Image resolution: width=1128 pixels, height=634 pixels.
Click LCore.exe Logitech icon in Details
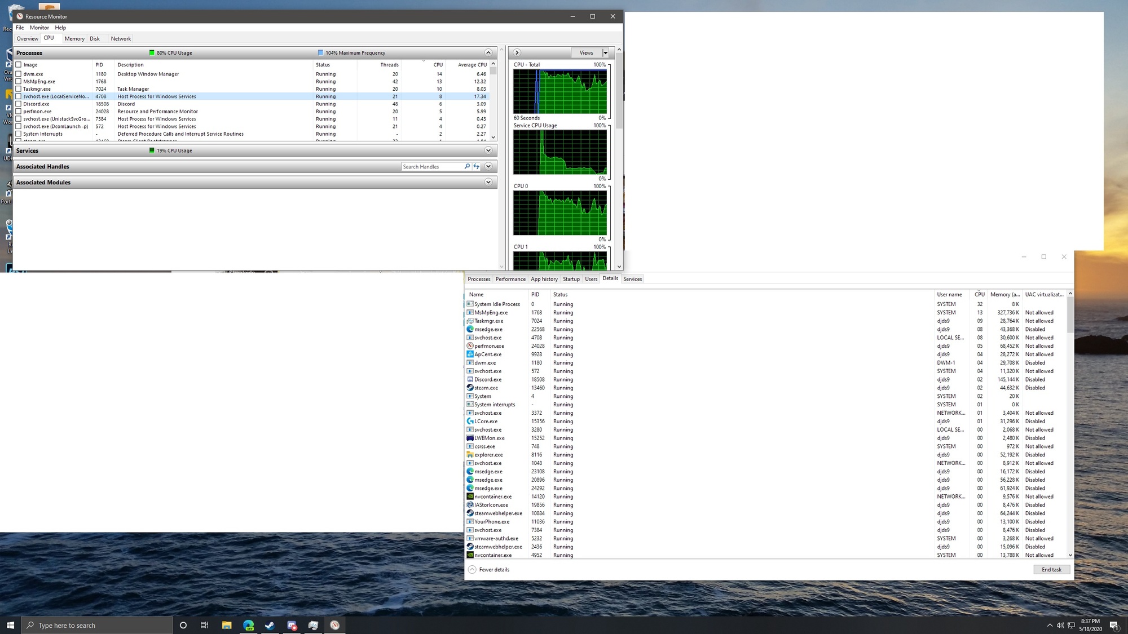click(470, 421)
